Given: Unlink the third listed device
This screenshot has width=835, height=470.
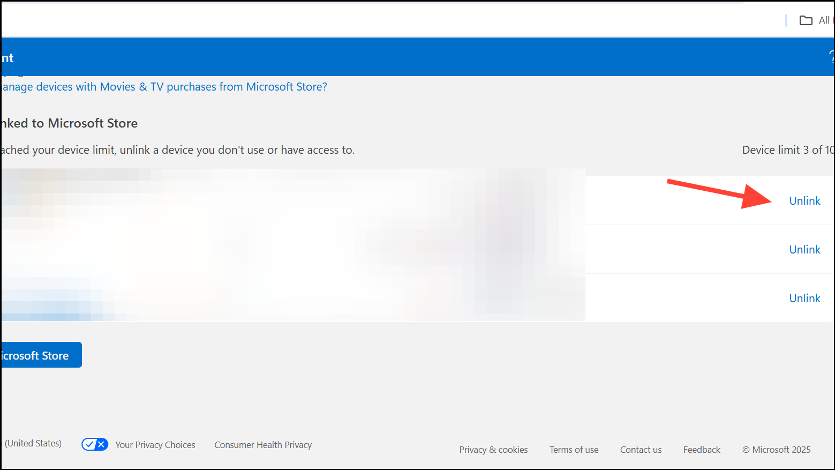Looking at the screenshot, I should (x=804, y=299).
